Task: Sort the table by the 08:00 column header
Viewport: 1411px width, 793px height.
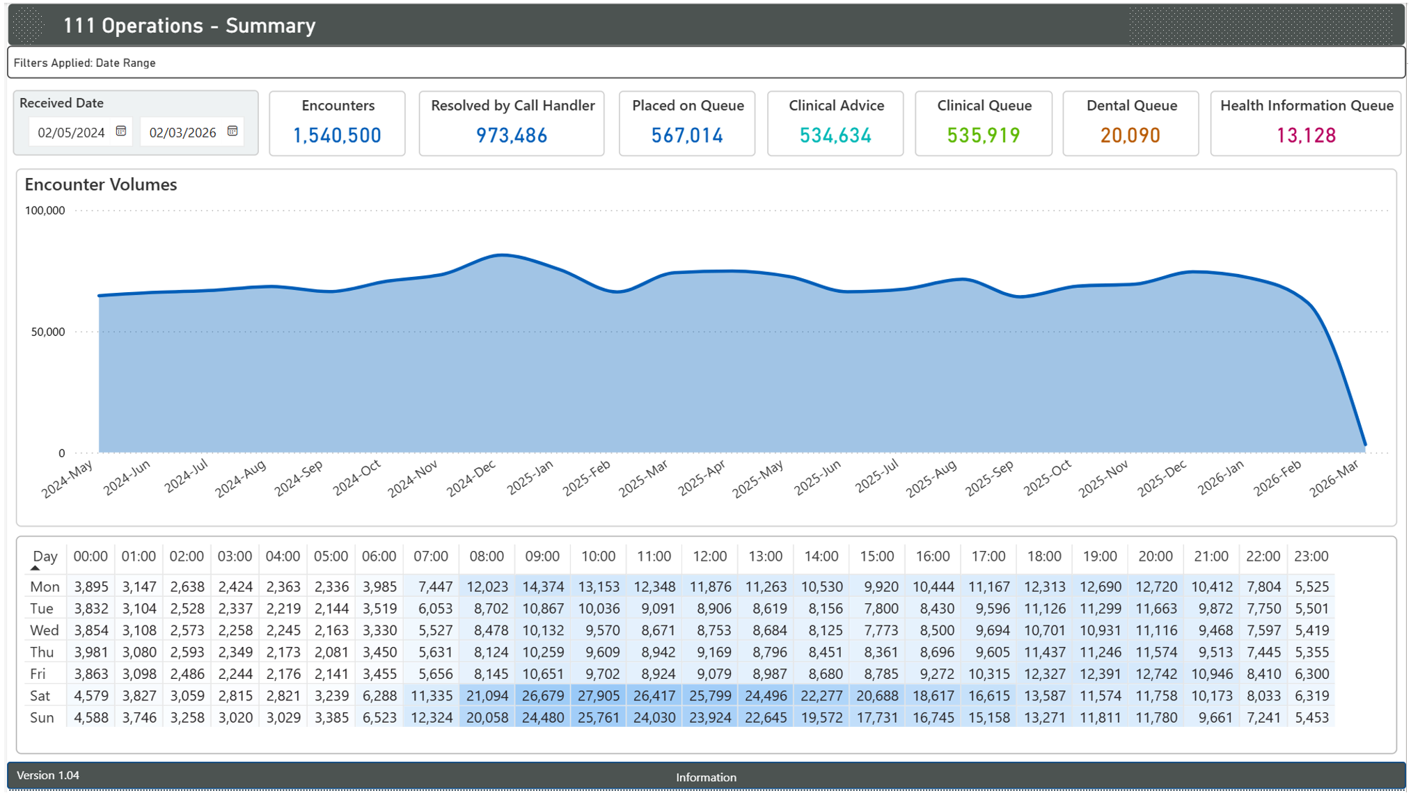Action: tap(487, 556)
